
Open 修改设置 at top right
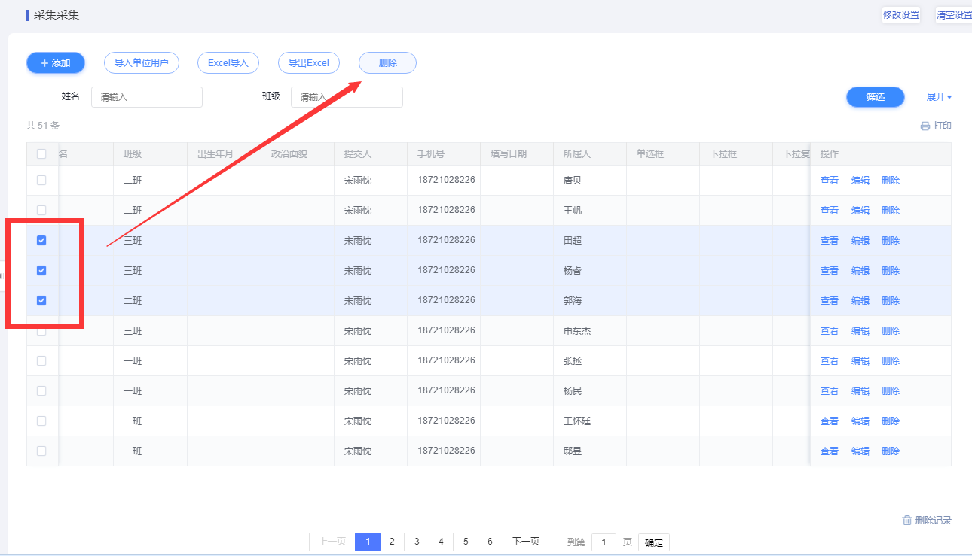(900, 15)
